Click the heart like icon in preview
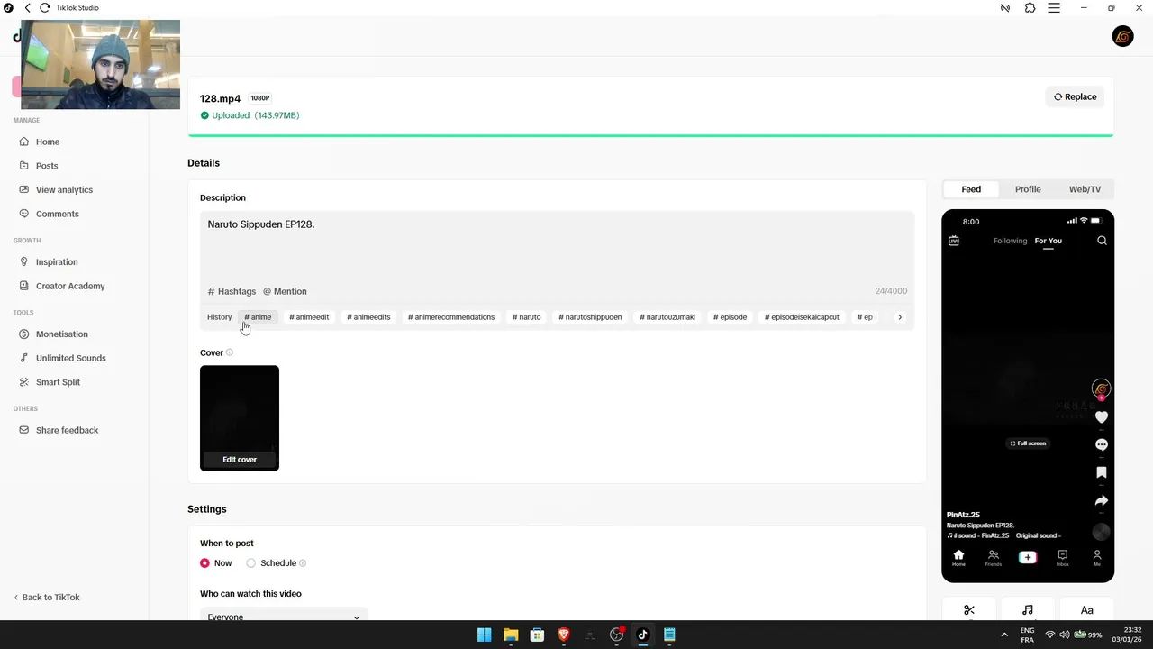 coord(1101,417)
